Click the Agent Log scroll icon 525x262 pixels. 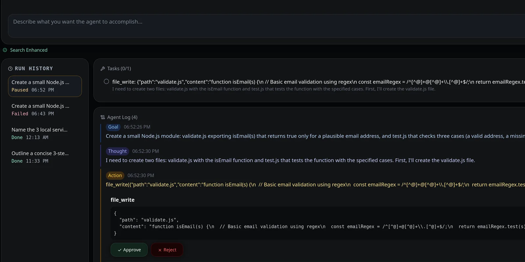click(x=103, y=117)
